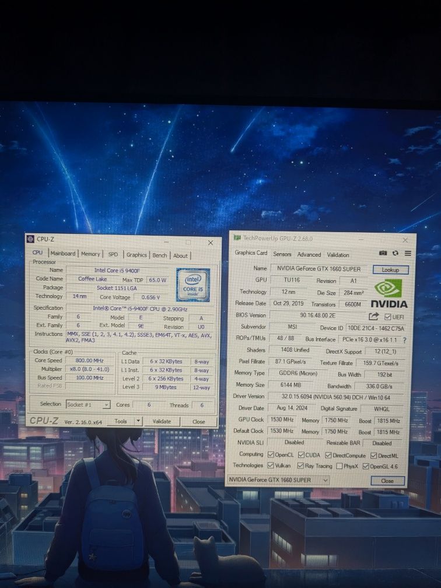Screen dimensions: 441x588
Task: Toggle the Vulkan checkbox
Action: click(271, 465)
